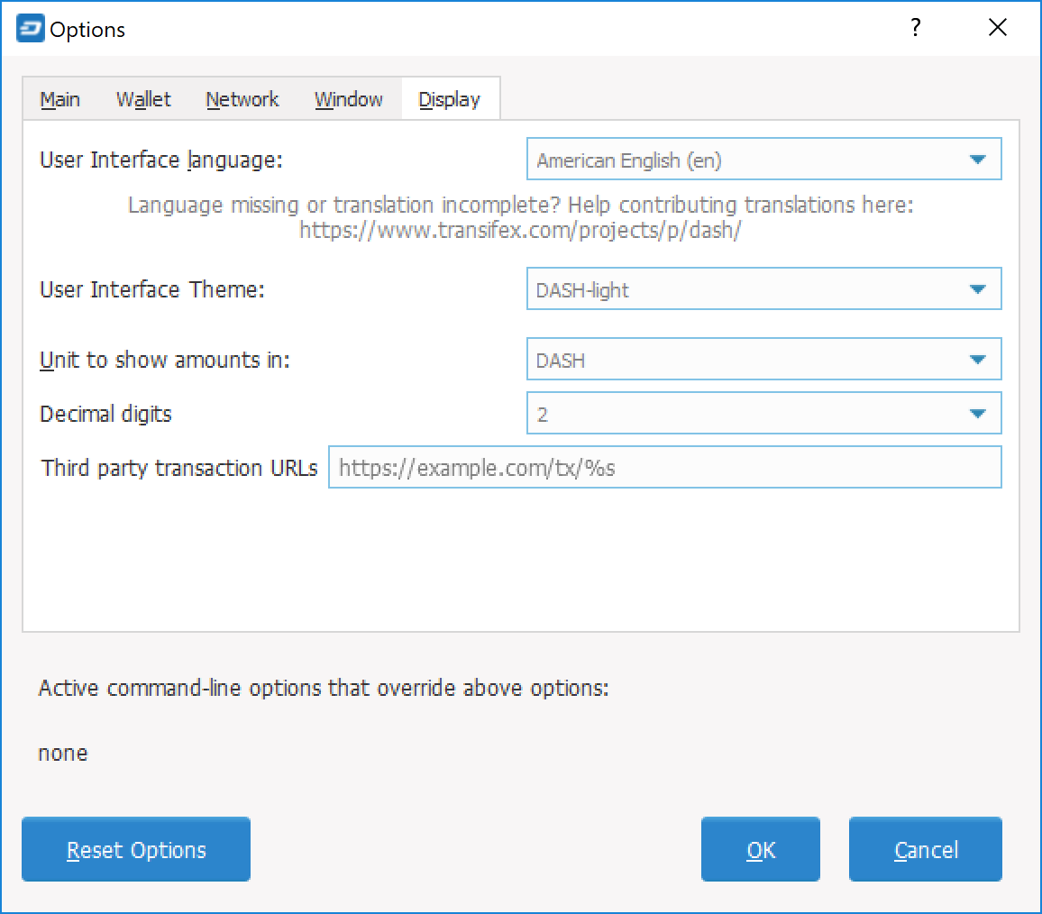1042x914 pixels.
Task: Click the 'Language missing or translation incomplete' text
Action: coord(520,205)
